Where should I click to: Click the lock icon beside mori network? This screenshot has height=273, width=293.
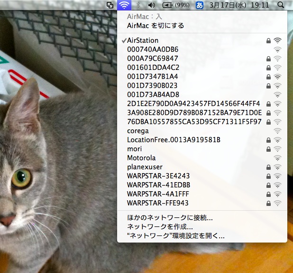tap(269, 149)
